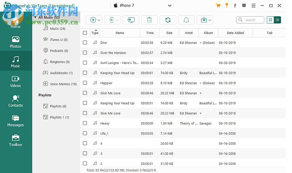The image size is (292, 173).
Task: Click the ringtone bell toolbar icon
Action: [186, 20]
